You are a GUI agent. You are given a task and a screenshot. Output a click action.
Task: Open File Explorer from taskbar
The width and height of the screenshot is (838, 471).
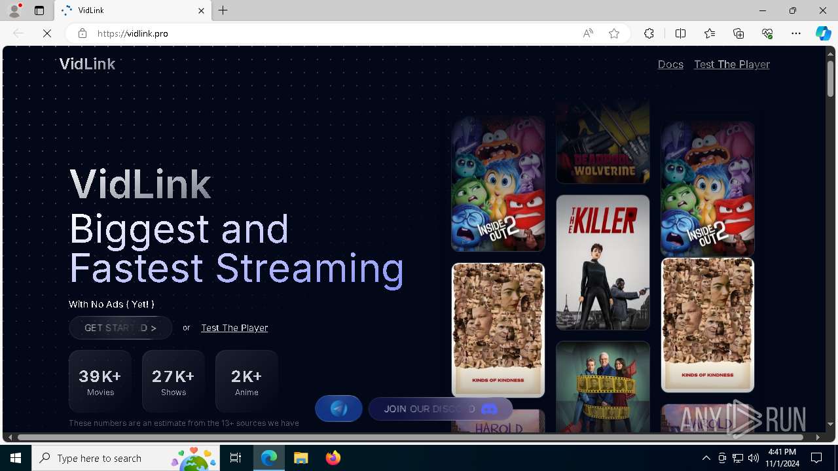(301, 458)
